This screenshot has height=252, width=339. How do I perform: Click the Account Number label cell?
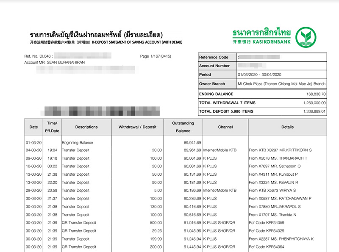pos(217,66)
